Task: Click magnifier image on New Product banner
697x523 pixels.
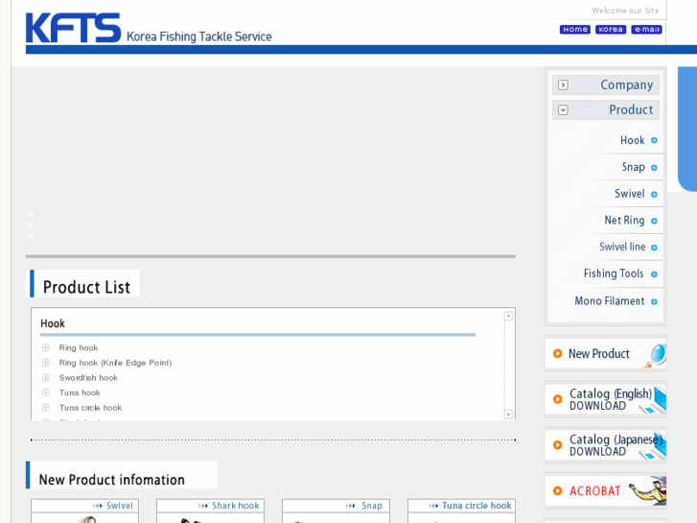Action: (x=655, y=356)
